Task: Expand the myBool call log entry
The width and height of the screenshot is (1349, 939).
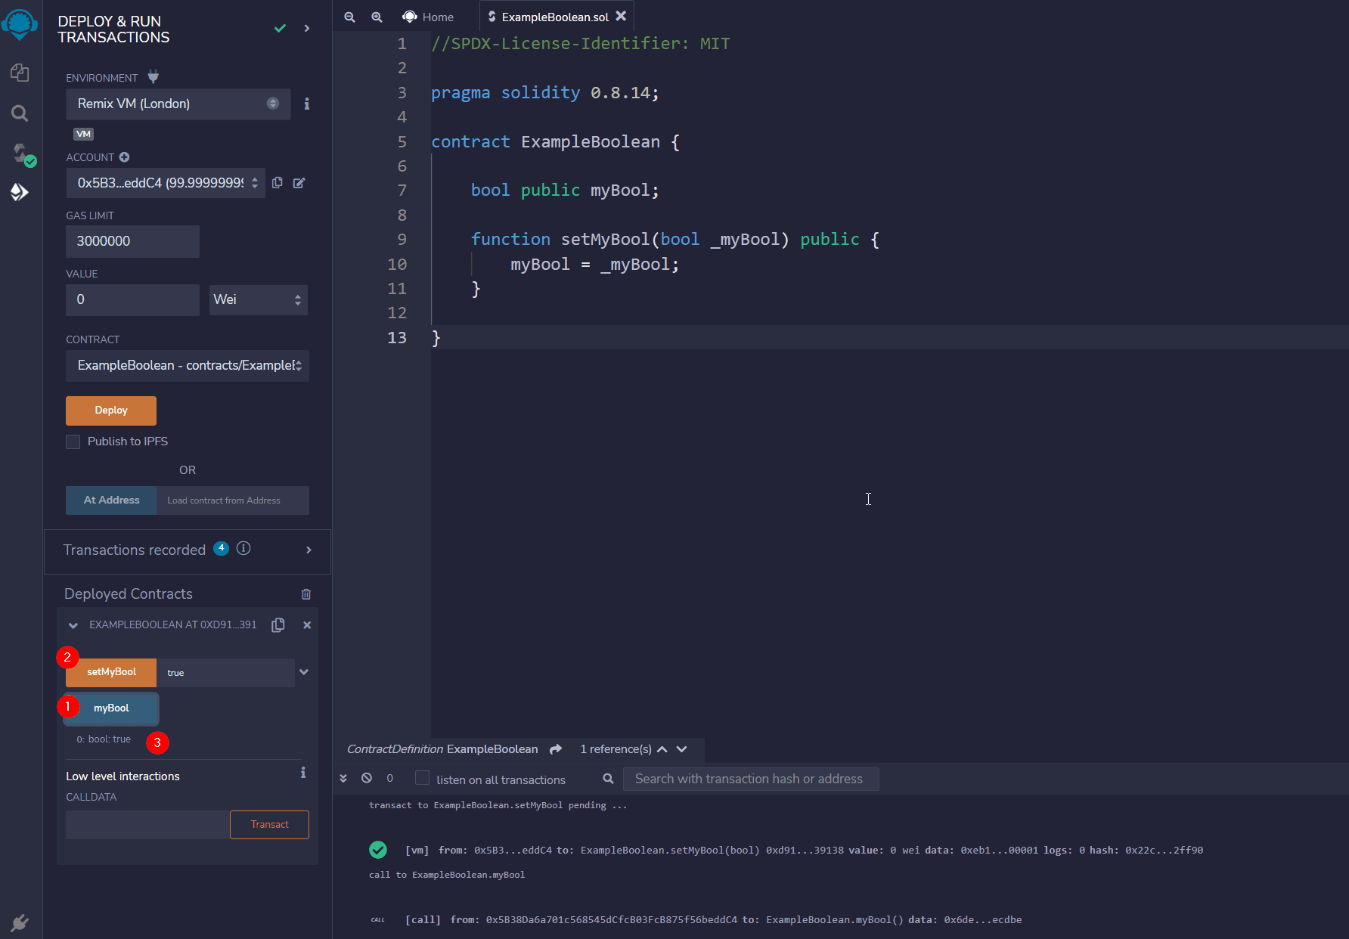Action: (713, 920)
